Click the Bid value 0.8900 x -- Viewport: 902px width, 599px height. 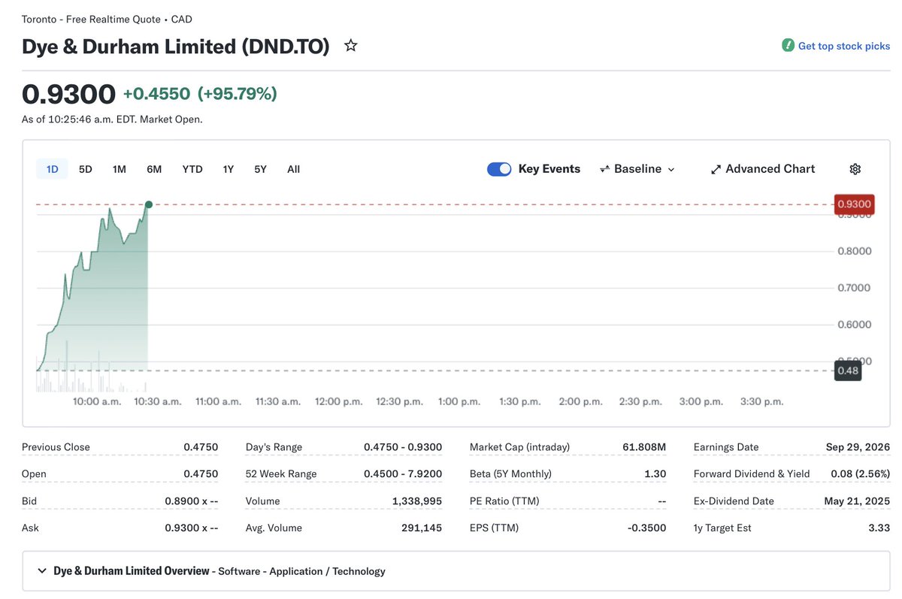click(192, 501)
